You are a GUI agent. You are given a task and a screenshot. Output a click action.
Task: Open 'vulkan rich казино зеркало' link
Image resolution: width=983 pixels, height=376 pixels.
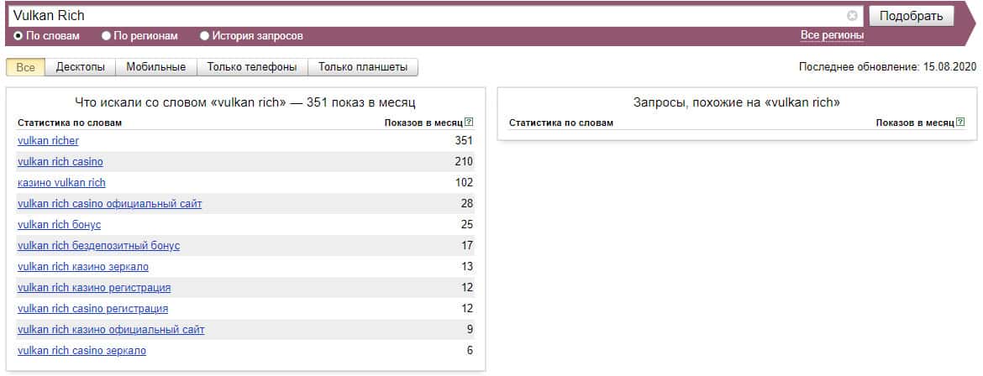pos(82,266)
